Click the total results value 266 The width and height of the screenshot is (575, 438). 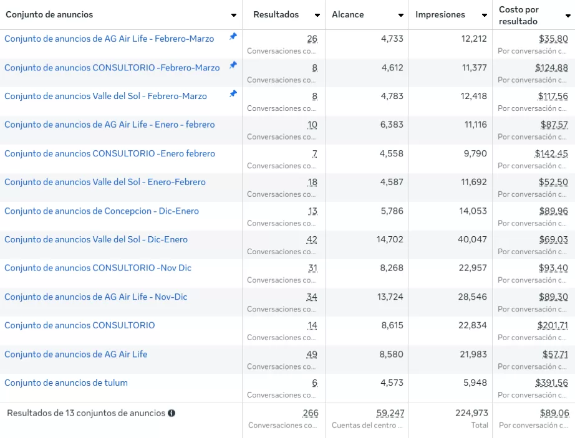coord(311,413)
